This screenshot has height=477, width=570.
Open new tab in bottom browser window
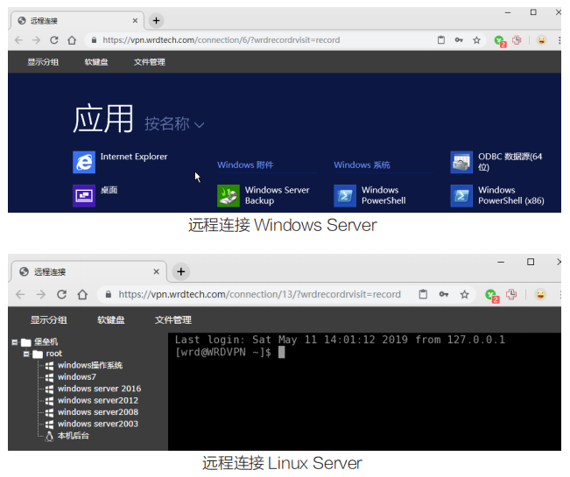(181, 271)
